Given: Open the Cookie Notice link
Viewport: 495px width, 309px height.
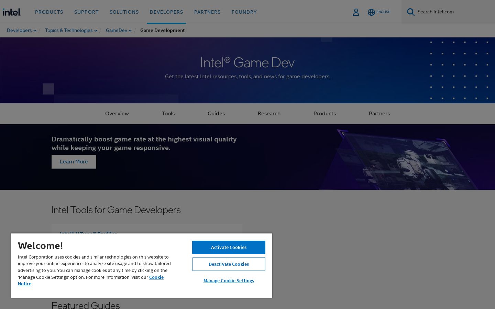Looking at the screenshot, I should point(156,277).
